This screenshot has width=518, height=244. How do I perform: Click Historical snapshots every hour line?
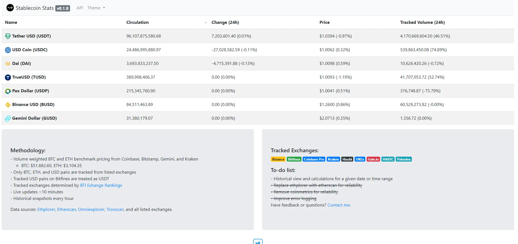pos(42,199)
